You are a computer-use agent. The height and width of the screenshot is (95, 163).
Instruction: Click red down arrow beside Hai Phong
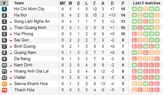tap(11, 35)
